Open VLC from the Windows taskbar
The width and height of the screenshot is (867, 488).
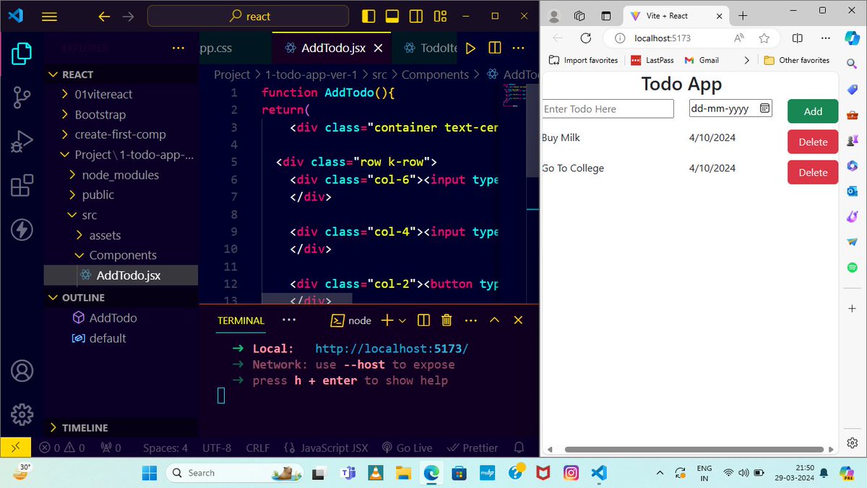click(374, 473)
